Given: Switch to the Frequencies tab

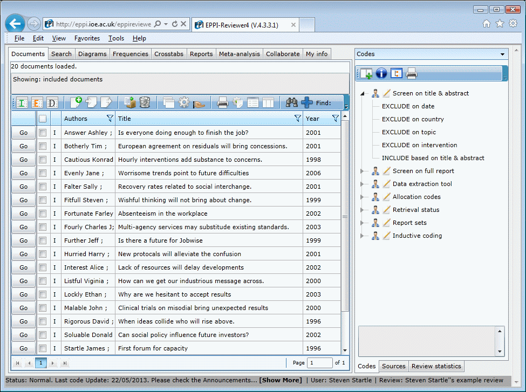Looking at the screenshot, I should click(x=130, y=54).
